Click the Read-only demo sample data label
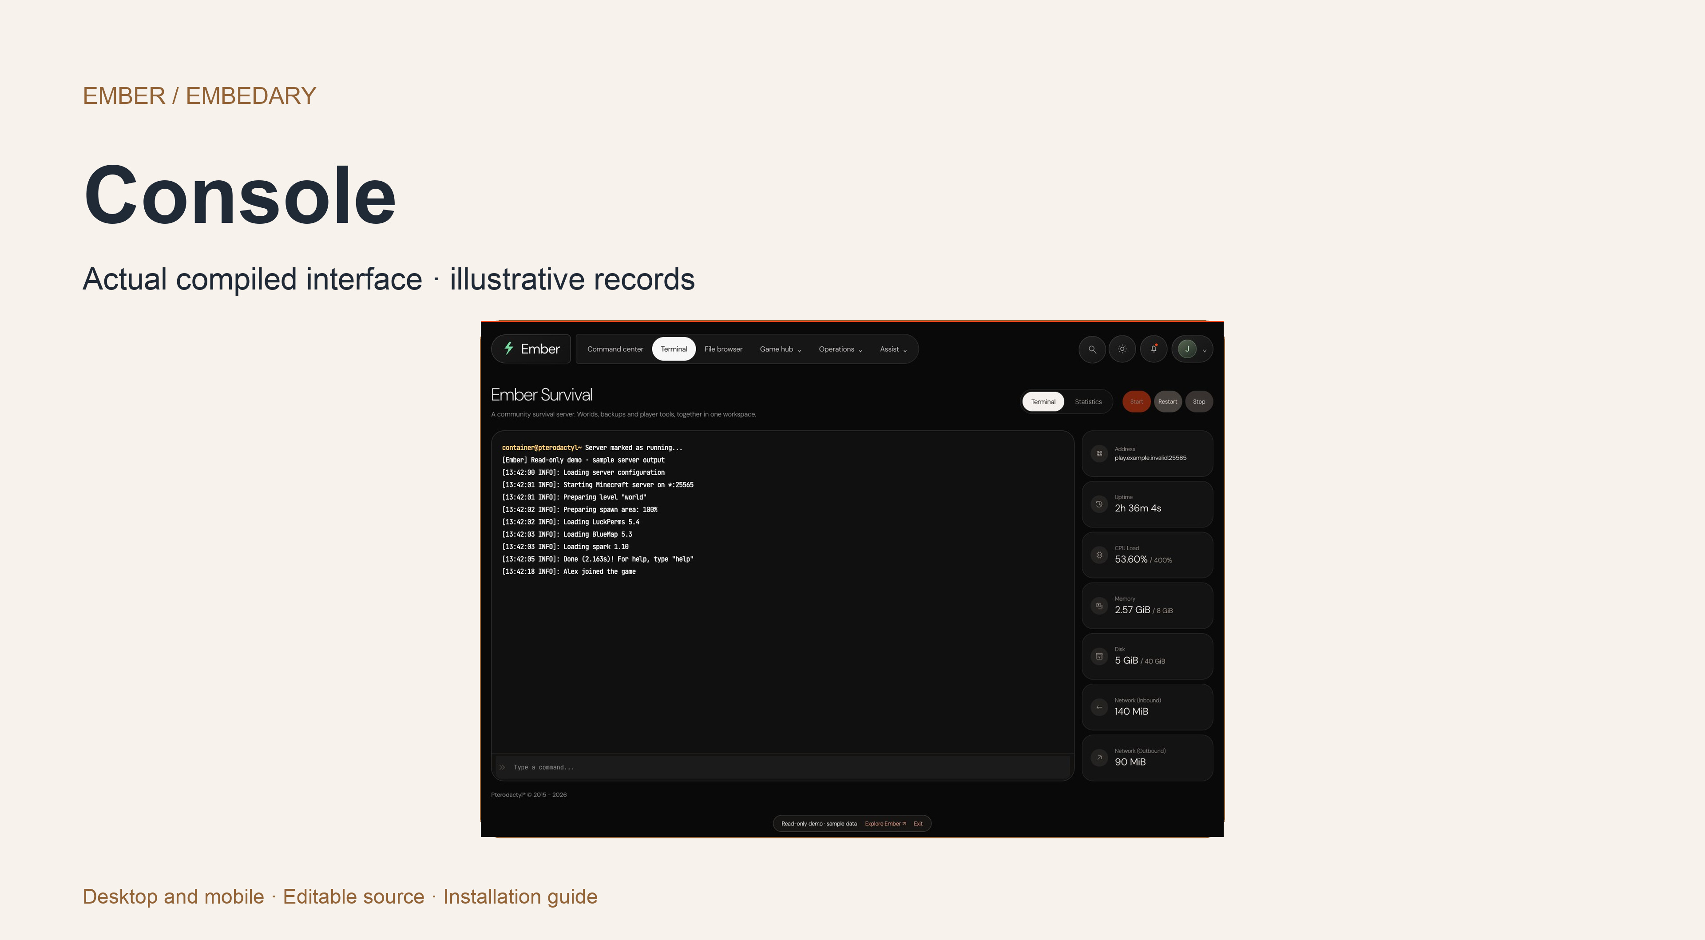Screen dimensions: 1705x940 (x=819, y=824)
